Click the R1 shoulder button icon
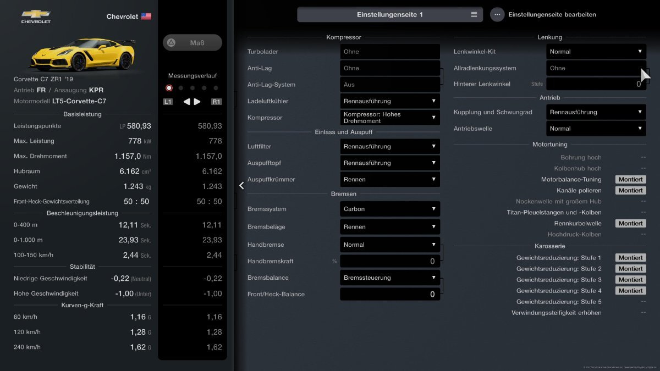660x371 pixels. pos(217,102)
